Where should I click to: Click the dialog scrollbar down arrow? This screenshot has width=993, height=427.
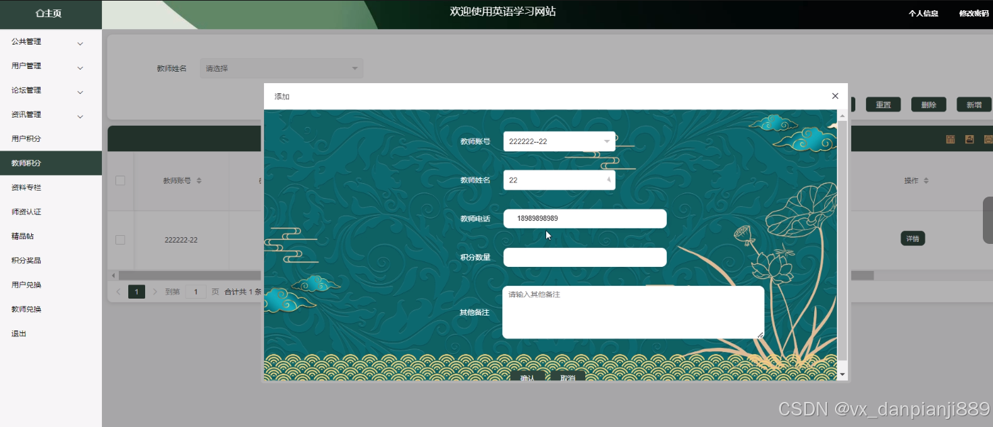(842, 374)
